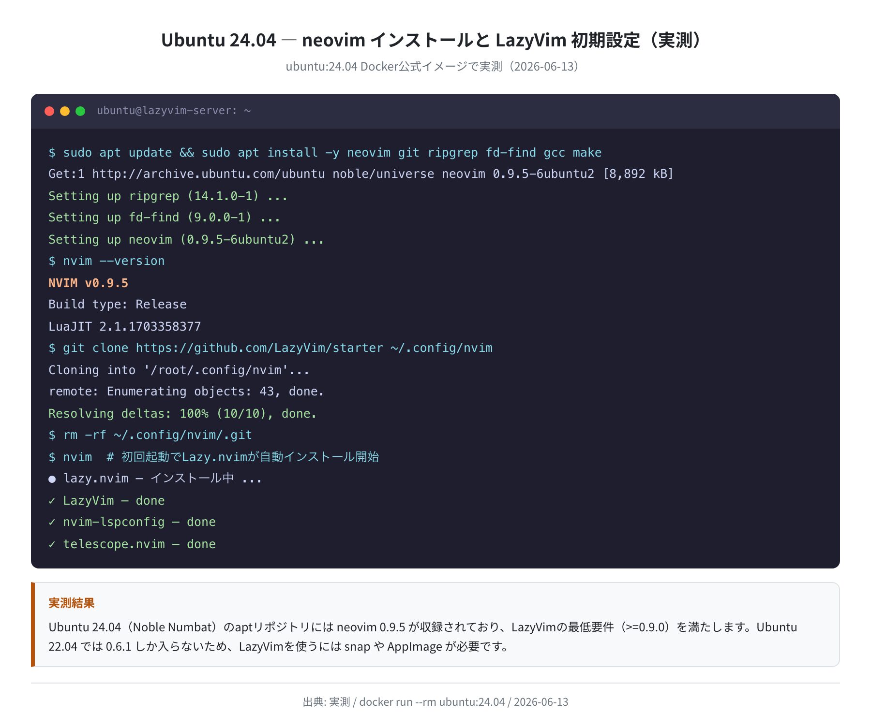Click the subtitle mentioning Docker公式イメージで実測
The width and height of the screenshot is (871, 728).
[x=432, y=66]
